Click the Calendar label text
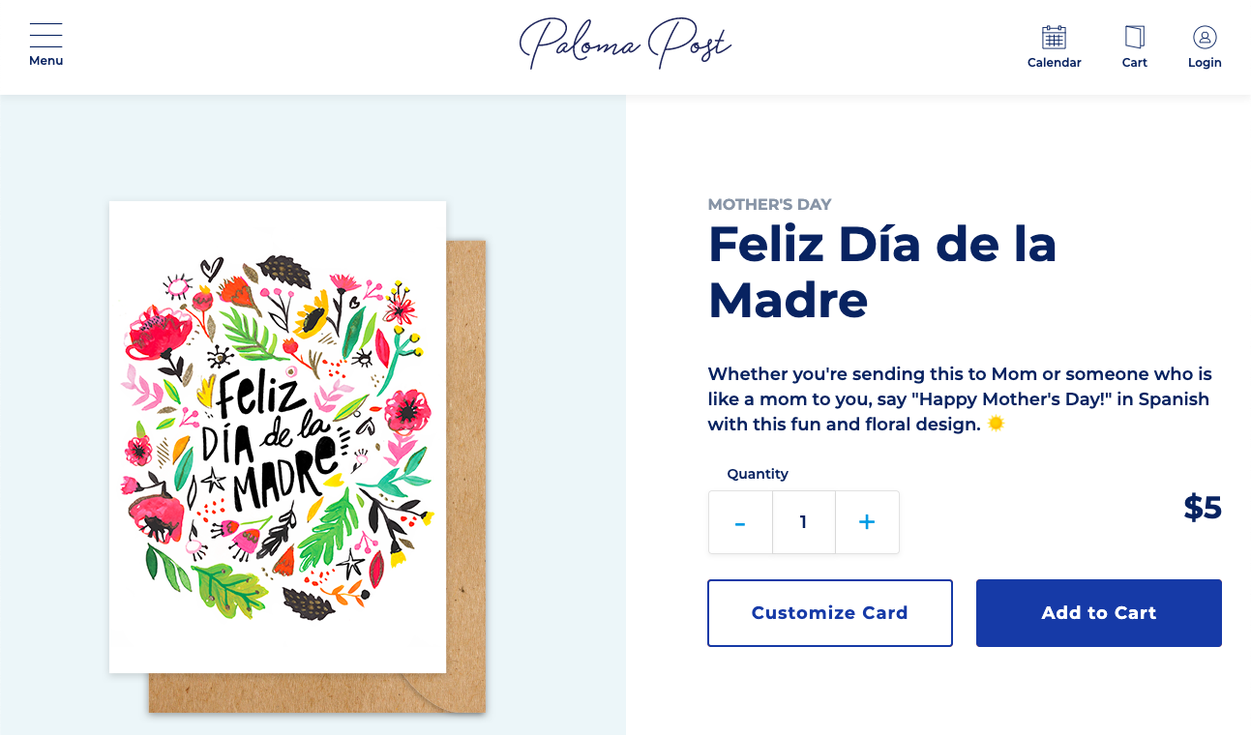The image size is (1251, 735). pyautogui.click(x=1054, y=62)
